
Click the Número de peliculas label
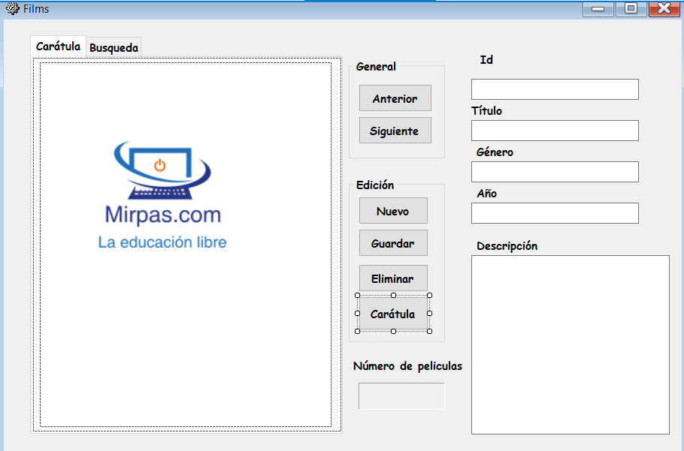click(407, 366)
